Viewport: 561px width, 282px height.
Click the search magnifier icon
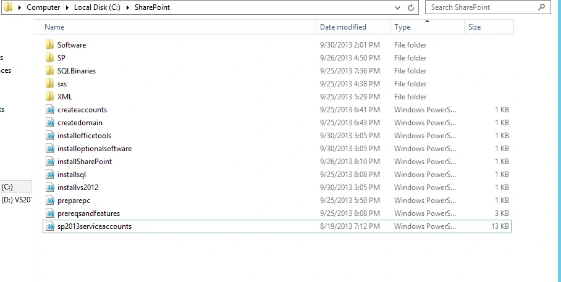[x=542, y=7]
